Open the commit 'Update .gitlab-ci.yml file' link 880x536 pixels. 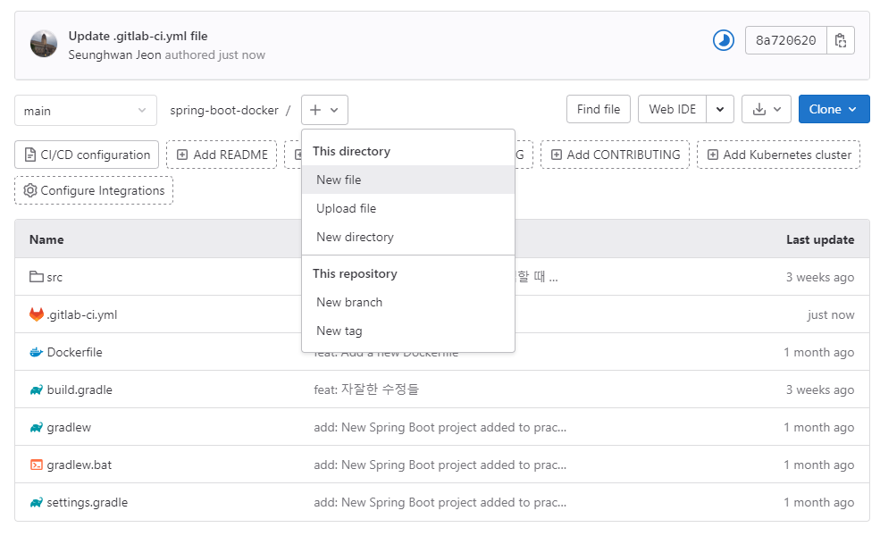138,36
